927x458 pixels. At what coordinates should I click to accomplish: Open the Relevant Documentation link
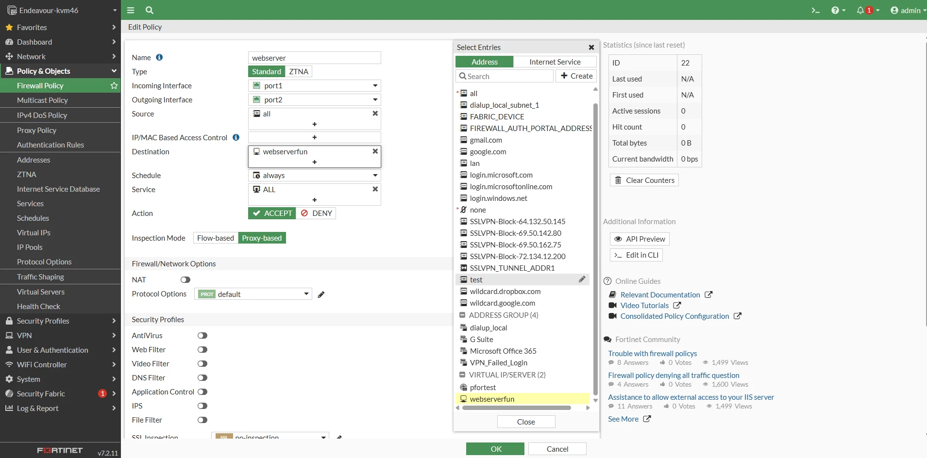660,295
